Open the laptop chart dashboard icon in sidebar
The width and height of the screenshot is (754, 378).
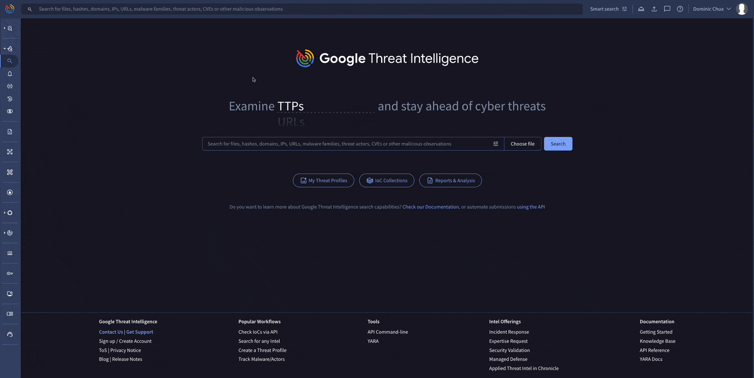(x=10, y=253)
